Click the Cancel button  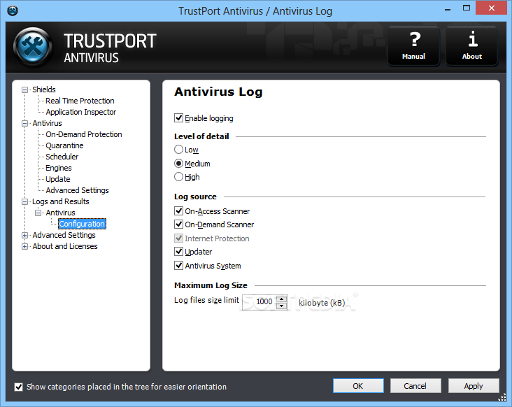(415, 386)
